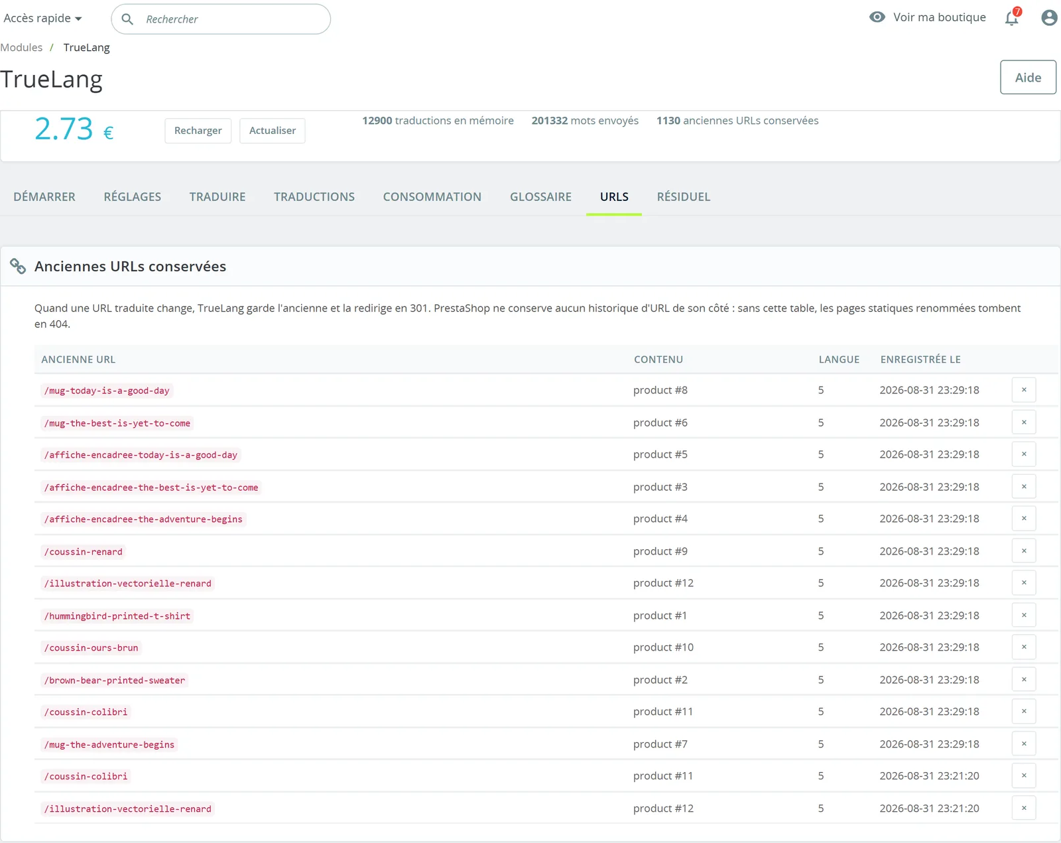This screenshot has height=843, width=1061.
Task: Remove the /brown-bear-printed-sweater entry
Action: point(1024,680)
